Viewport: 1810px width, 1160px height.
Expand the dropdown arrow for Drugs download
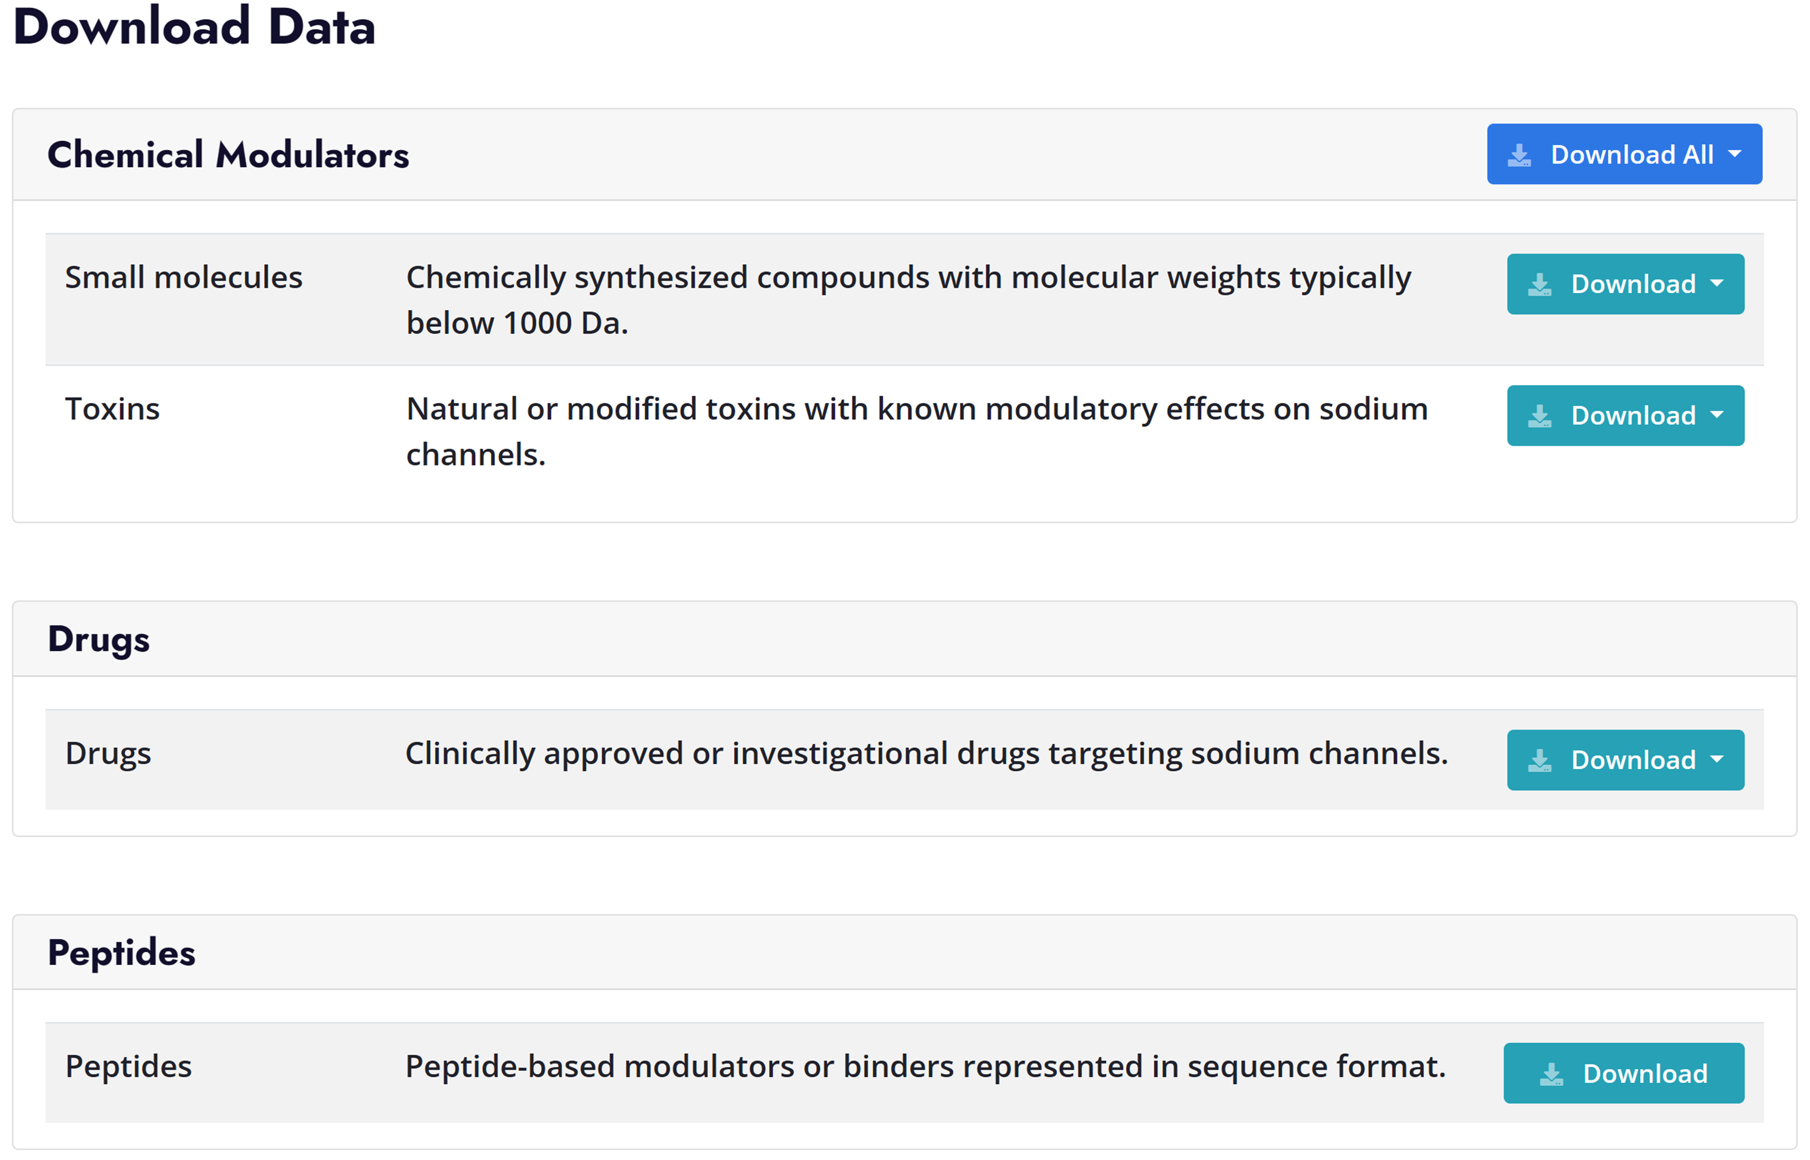(1717, 759)
